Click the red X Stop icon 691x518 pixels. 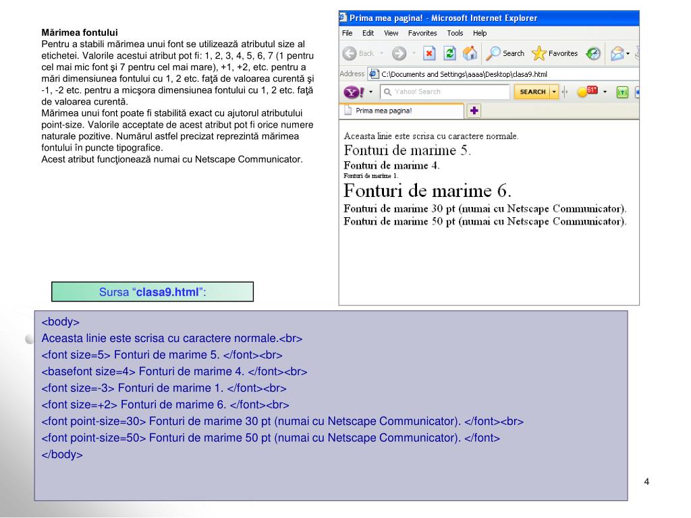point(429,53)
